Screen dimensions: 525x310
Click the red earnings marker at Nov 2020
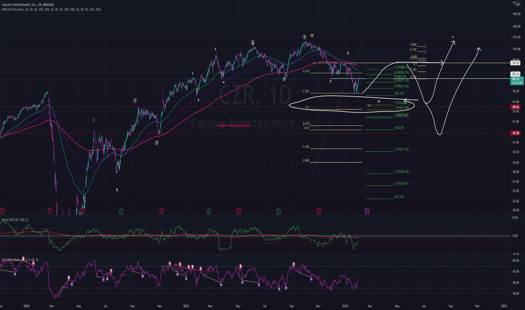click(161, 211)
